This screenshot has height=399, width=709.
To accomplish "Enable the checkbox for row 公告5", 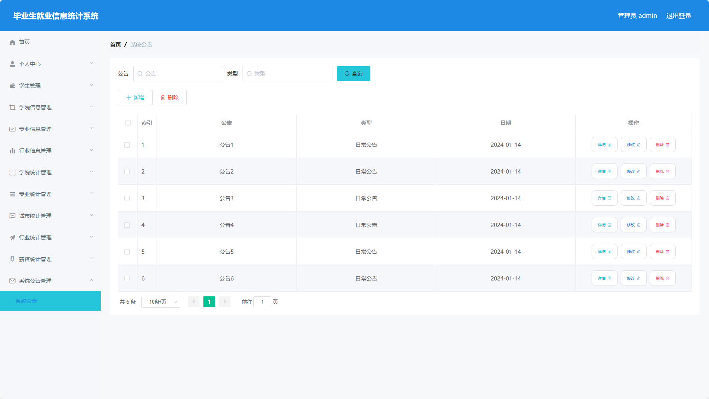I will tap(127, 252).
